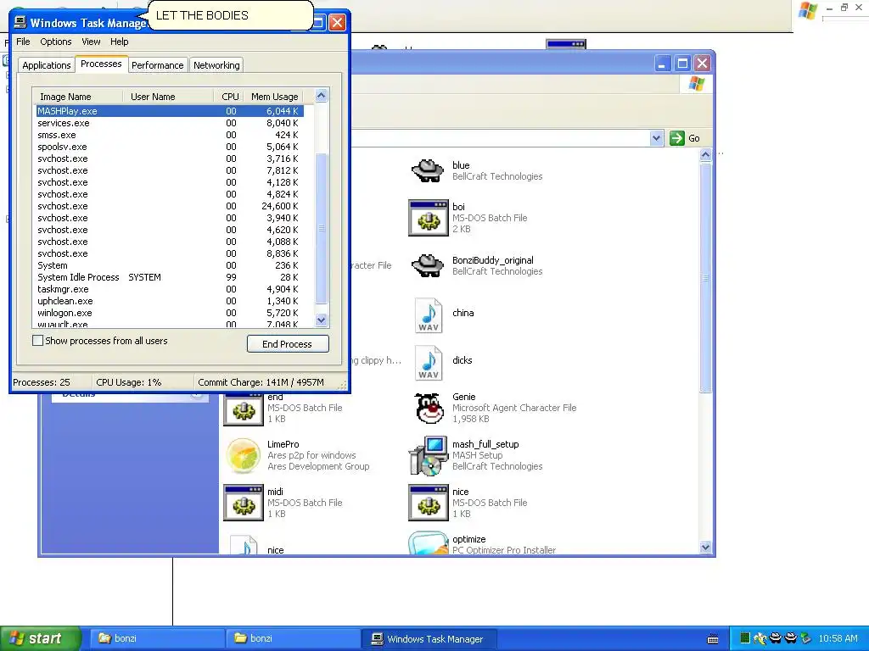Select the china WAV file icon
The width and height of the screenshot is (869, 651).
[429, 315]
